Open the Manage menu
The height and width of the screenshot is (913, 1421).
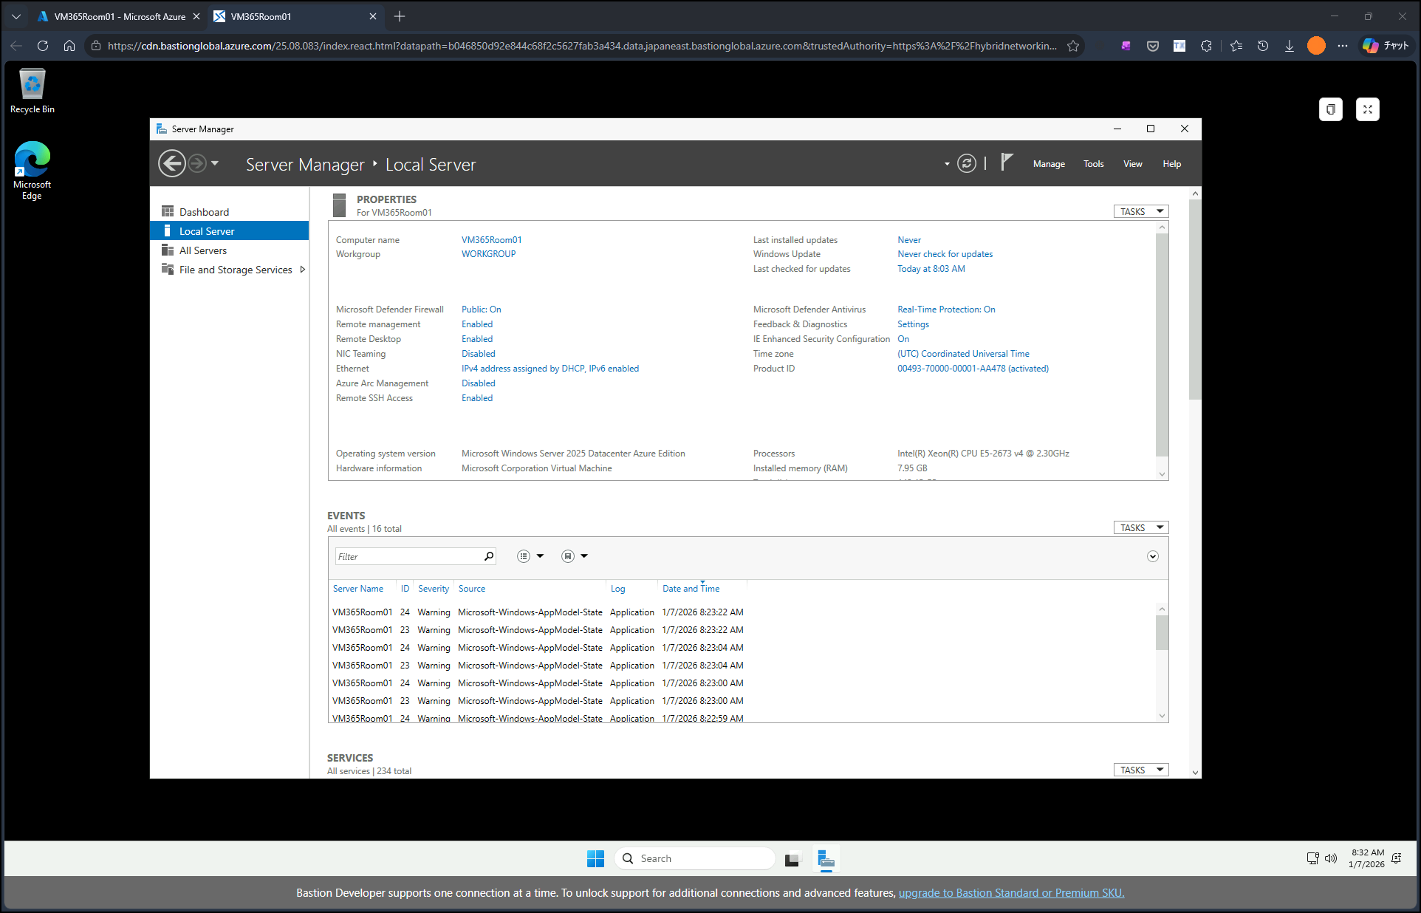(x=1048, y=164)
